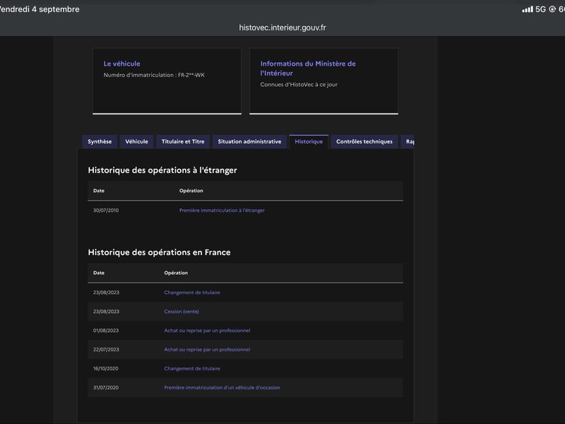Switch to the Véhicule tab
565x424 pixels.
136,141
